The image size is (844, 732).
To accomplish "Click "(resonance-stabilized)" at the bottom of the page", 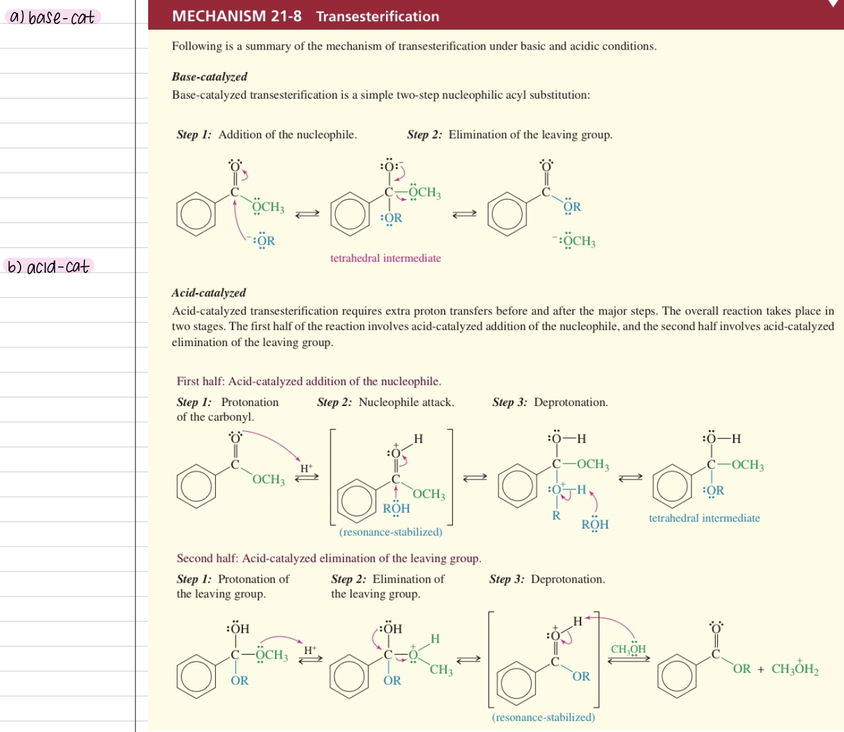I will [x=544, y=717].
